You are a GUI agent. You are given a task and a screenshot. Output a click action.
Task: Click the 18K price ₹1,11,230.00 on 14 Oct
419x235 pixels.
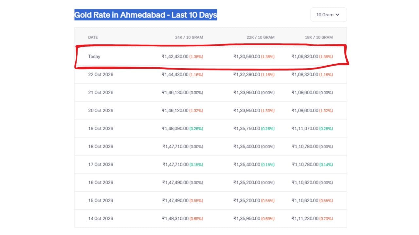click(305, 218)
